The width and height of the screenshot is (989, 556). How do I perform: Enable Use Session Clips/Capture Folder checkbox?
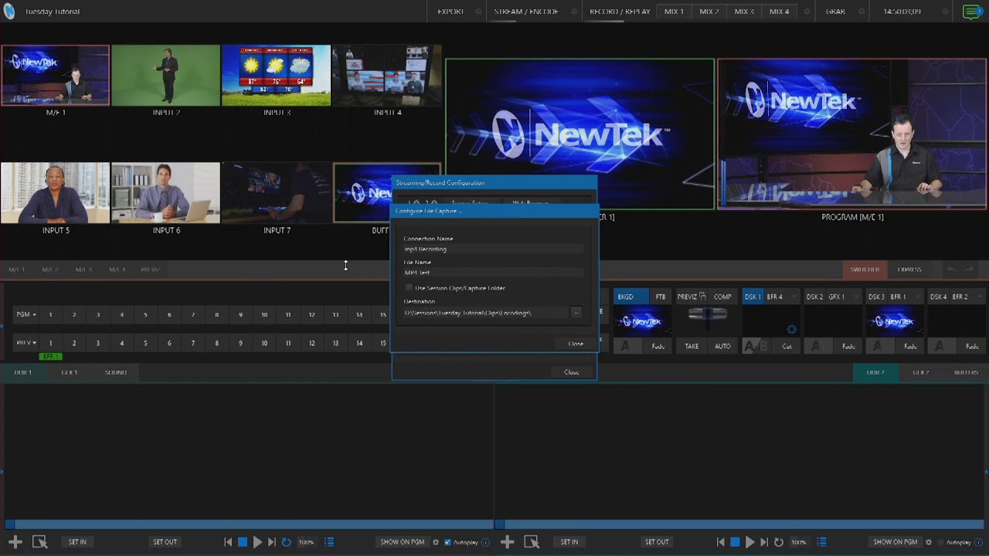[x=410, y=288]
